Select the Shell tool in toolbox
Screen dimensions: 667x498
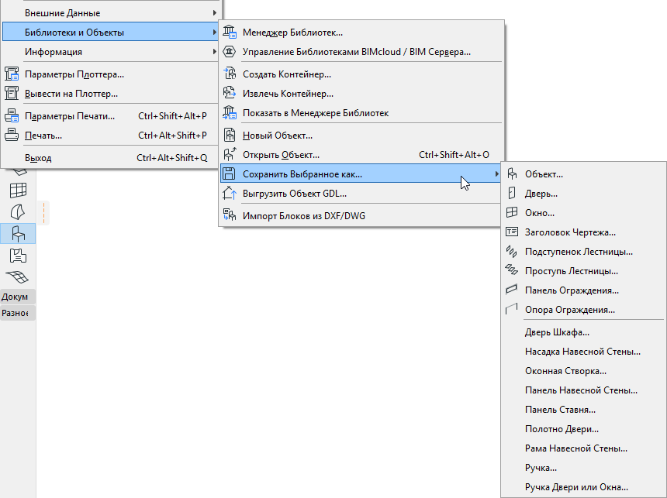18,211
